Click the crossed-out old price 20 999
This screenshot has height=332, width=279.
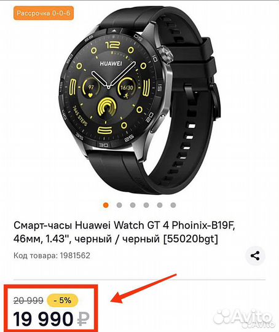click(x=28, y=301)
